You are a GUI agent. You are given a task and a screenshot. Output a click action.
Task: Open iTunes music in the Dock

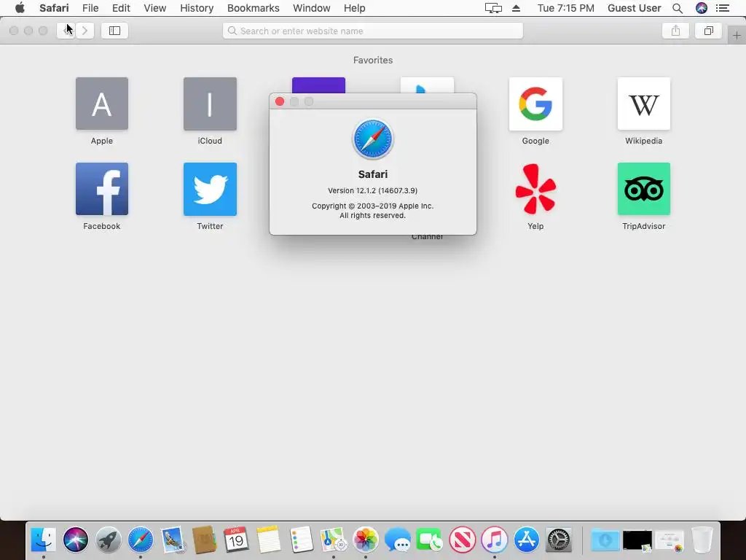[495, 540]
